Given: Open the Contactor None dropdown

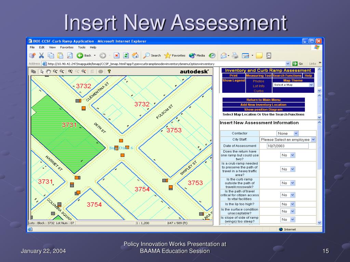Looking at the screenshot, I should (287, 133).
